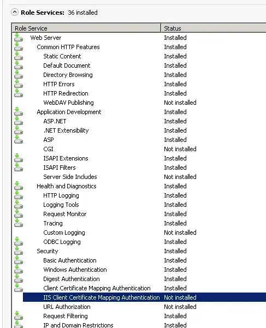Click the installed icon beside Security
Image resolution: width=266 pixels, height=328 pixels.
[x=19, y=251]
